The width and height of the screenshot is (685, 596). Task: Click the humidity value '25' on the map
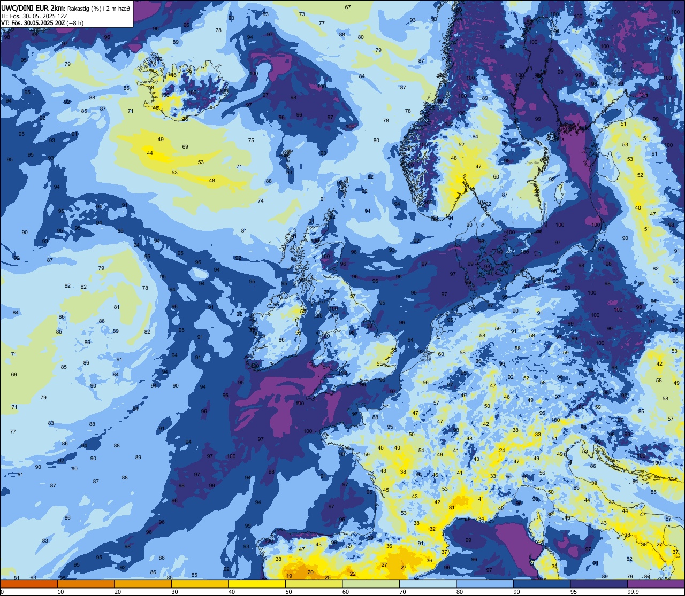(x=328, y=577)
